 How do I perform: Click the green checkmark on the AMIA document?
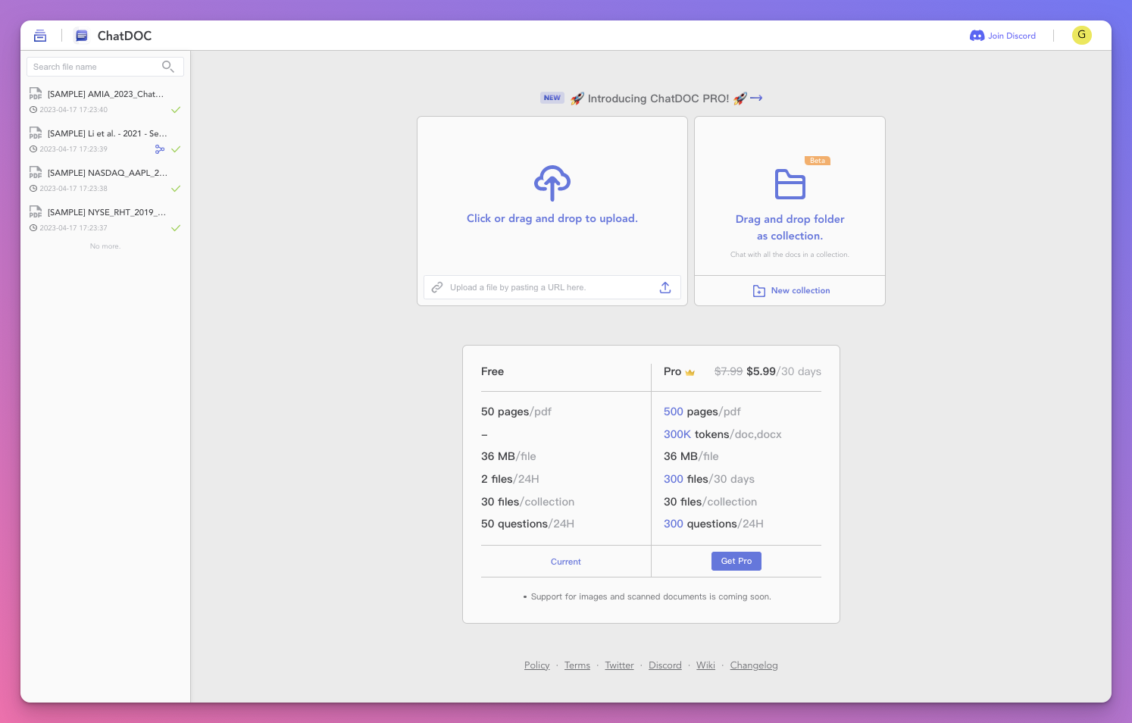(176, 110)
